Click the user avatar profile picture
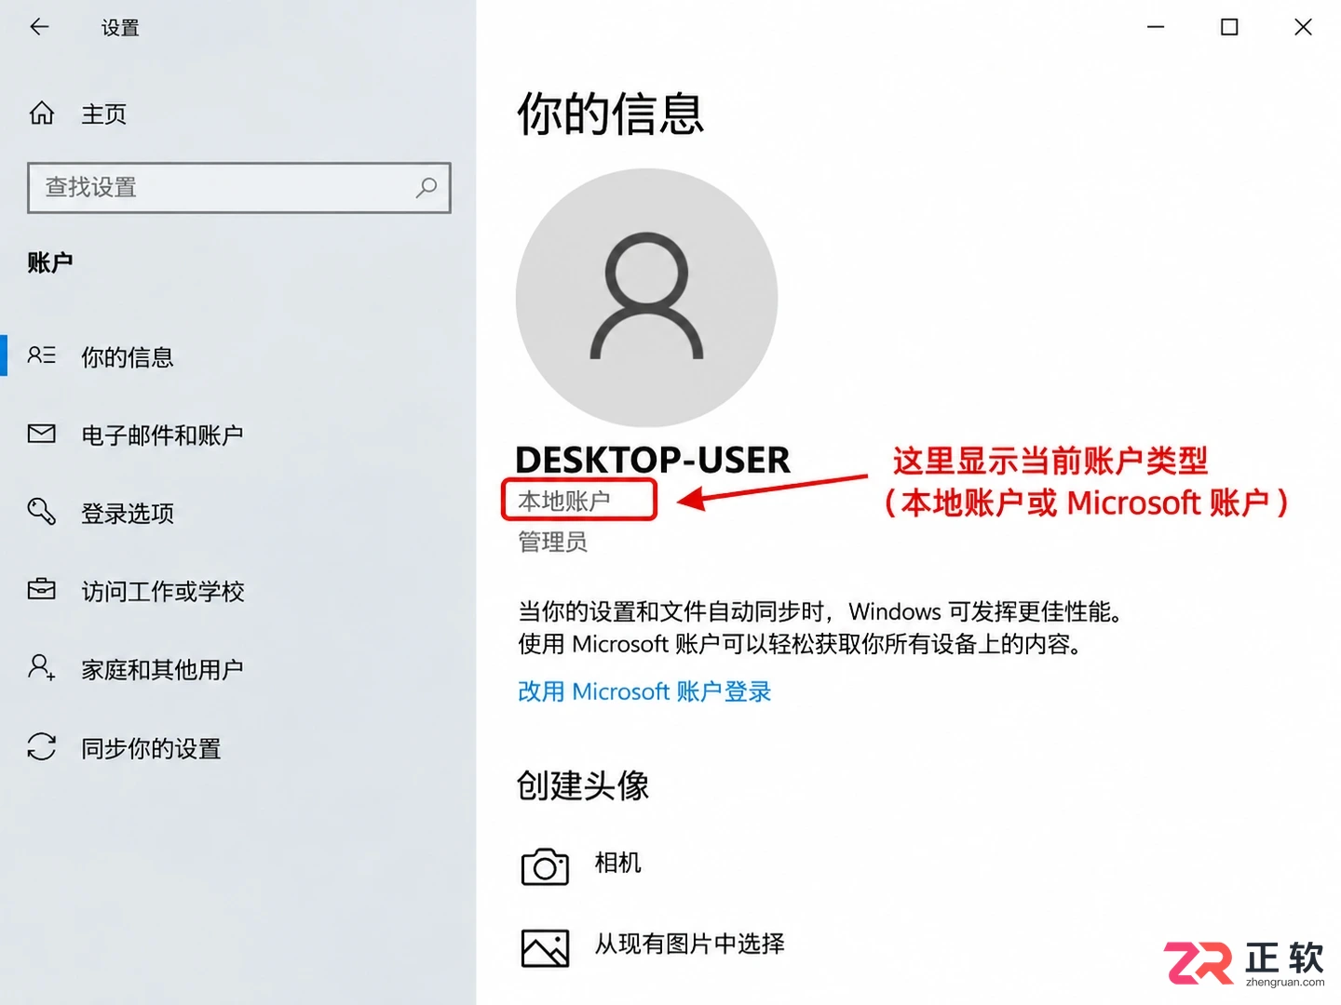Screen dimensions: 1341x1005 point(646,298)
